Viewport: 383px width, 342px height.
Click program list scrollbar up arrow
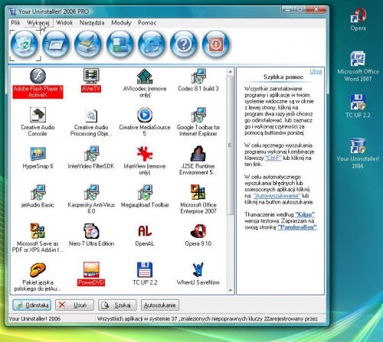[x=231, y=72]
